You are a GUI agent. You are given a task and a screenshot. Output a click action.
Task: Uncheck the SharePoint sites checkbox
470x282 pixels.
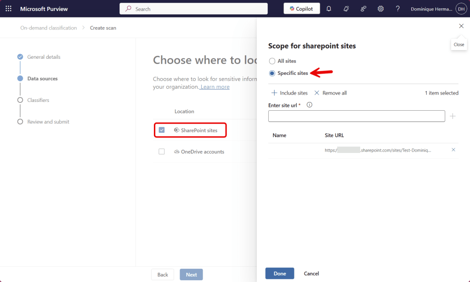click(x=161, y=130)
